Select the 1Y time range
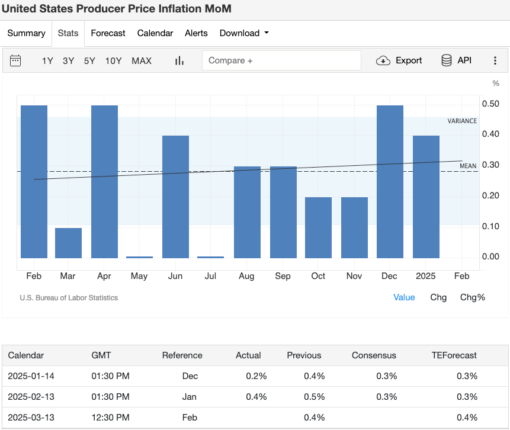The height and width of the screenshot is (430, 510). tap(47, 60)
